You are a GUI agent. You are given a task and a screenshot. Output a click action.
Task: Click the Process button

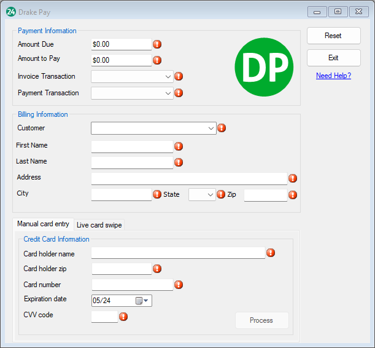click(x=262, y=320)
